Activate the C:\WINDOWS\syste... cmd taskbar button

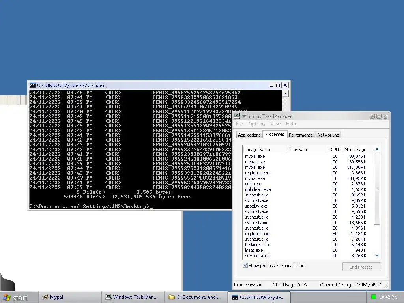point(260,297)
